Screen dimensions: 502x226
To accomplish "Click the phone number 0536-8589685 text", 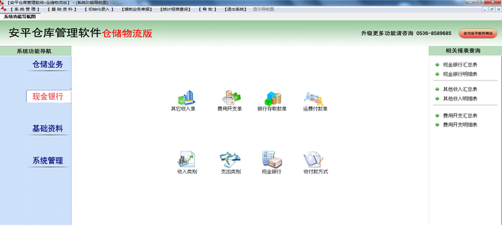I will pyautogui.click(x=434, y=34).
